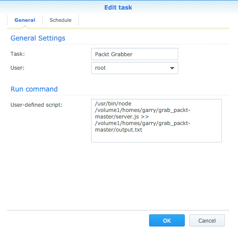Click the 'User-defined script:' label
238x230 pixels.
pos(37,105)
